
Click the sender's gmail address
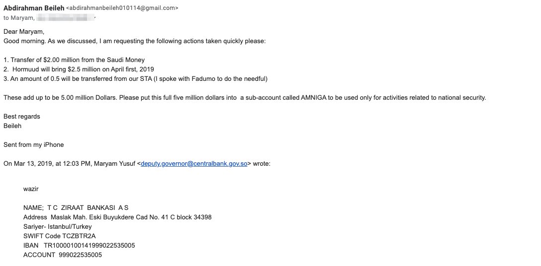[122, 8]
